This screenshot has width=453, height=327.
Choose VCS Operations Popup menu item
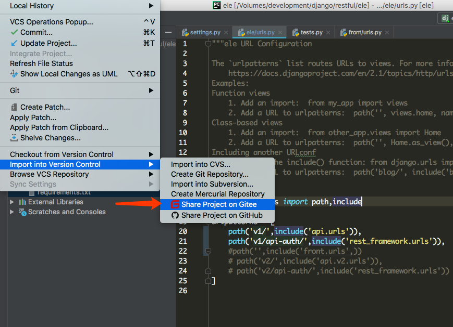click(80, 22)
